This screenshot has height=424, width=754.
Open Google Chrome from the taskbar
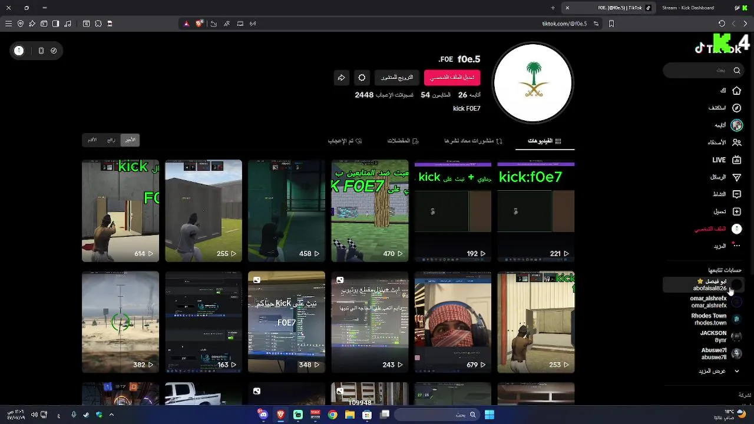(333, 415)
